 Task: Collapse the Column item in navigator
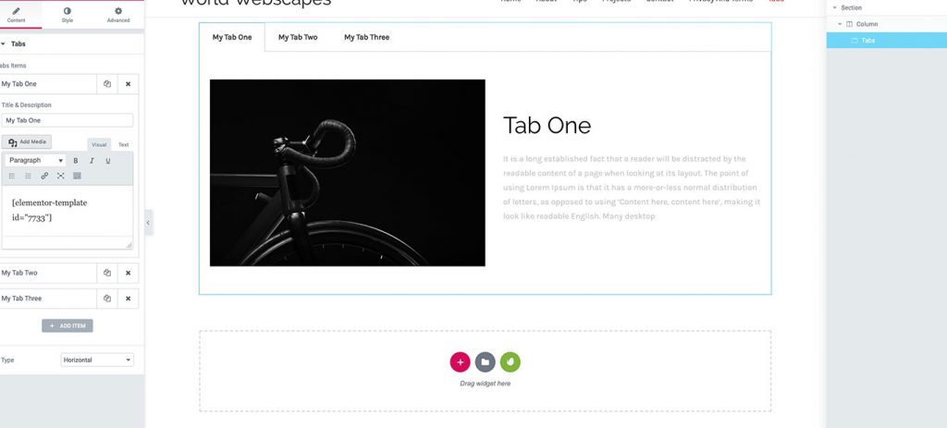(840, 24)
